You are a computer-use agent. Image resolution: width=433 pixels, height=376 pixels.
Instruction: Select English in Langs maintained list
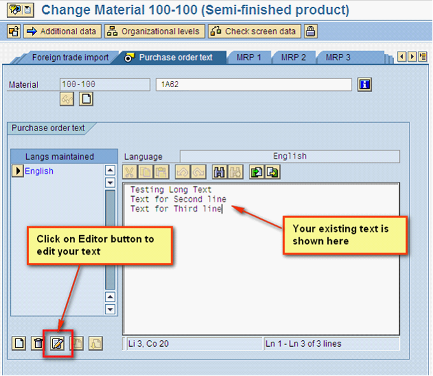pos(39,171)
